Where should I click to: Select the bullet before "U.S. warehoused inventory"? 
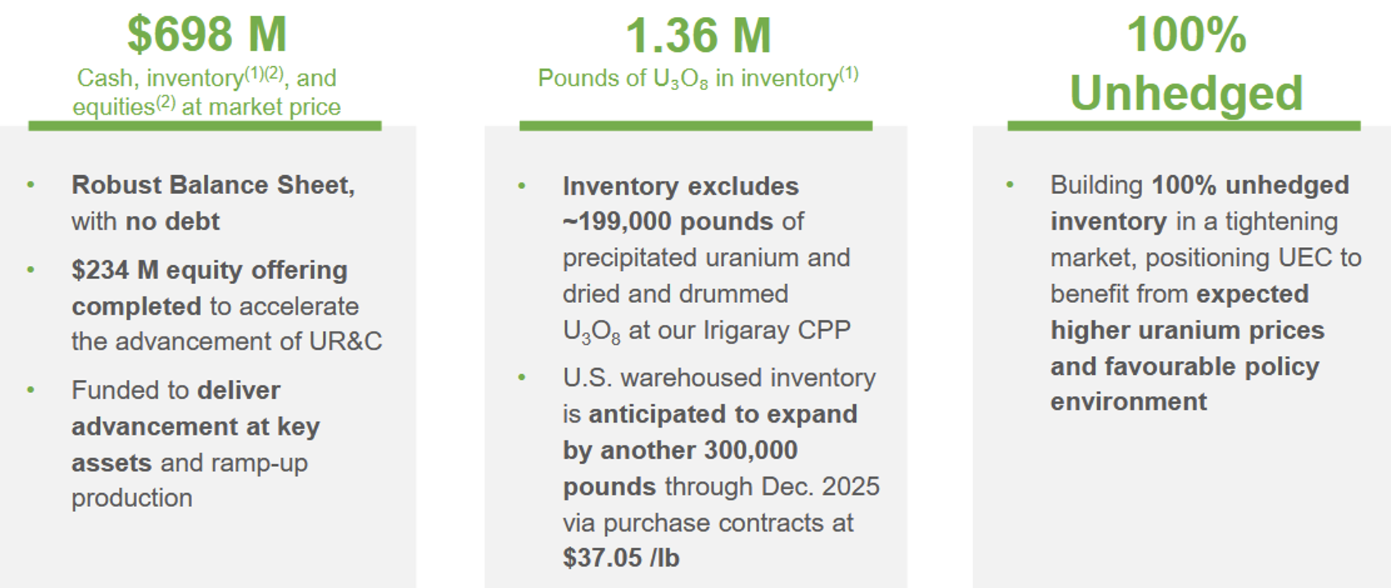click(522, 378)
